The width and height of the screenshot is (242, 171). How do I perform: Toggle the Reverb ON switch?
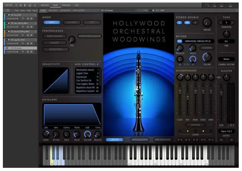[x=179, y=41]
